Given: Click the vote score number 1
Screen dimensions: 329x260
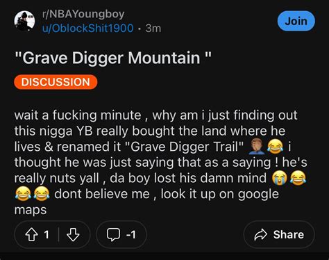Looking at the screenshot, I should click(x=47, y=234).
